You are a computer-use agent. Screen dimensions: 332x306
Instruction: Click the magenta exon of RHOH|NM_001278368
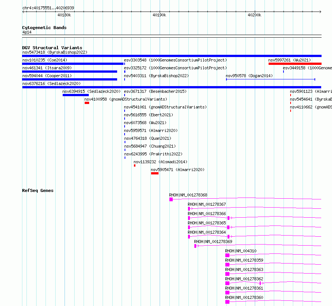coord(171,199)
